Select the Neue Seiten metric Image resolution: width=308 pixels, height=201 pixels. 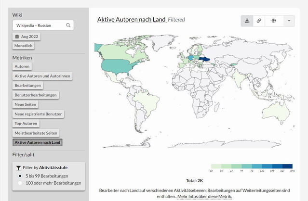pos(26,104)
